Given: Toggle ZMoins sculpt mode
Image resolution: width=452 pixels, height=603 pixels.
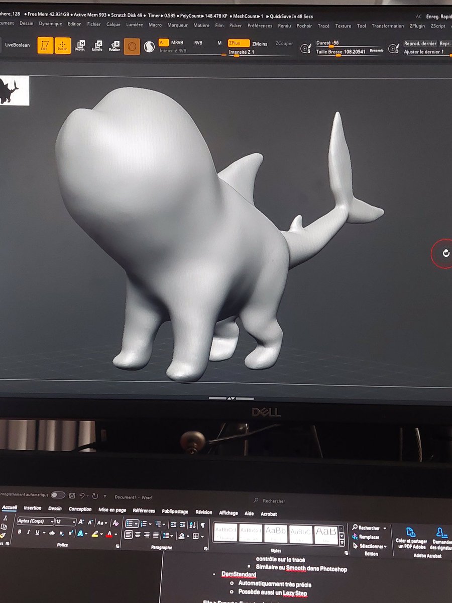Looking at the screenshot, I should click(x=260, y=44).
